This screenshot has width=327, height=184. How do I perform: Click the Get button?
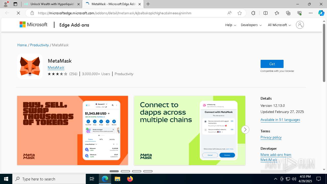click(x=272, y=64)
